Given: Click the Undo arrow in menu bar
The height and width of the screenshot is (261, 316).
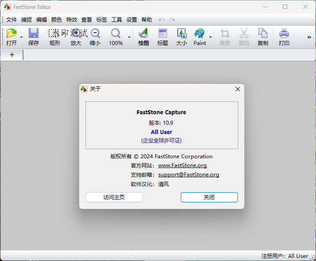Looking at the screenshot, I should pyautogui.click(x=162, y=20).
